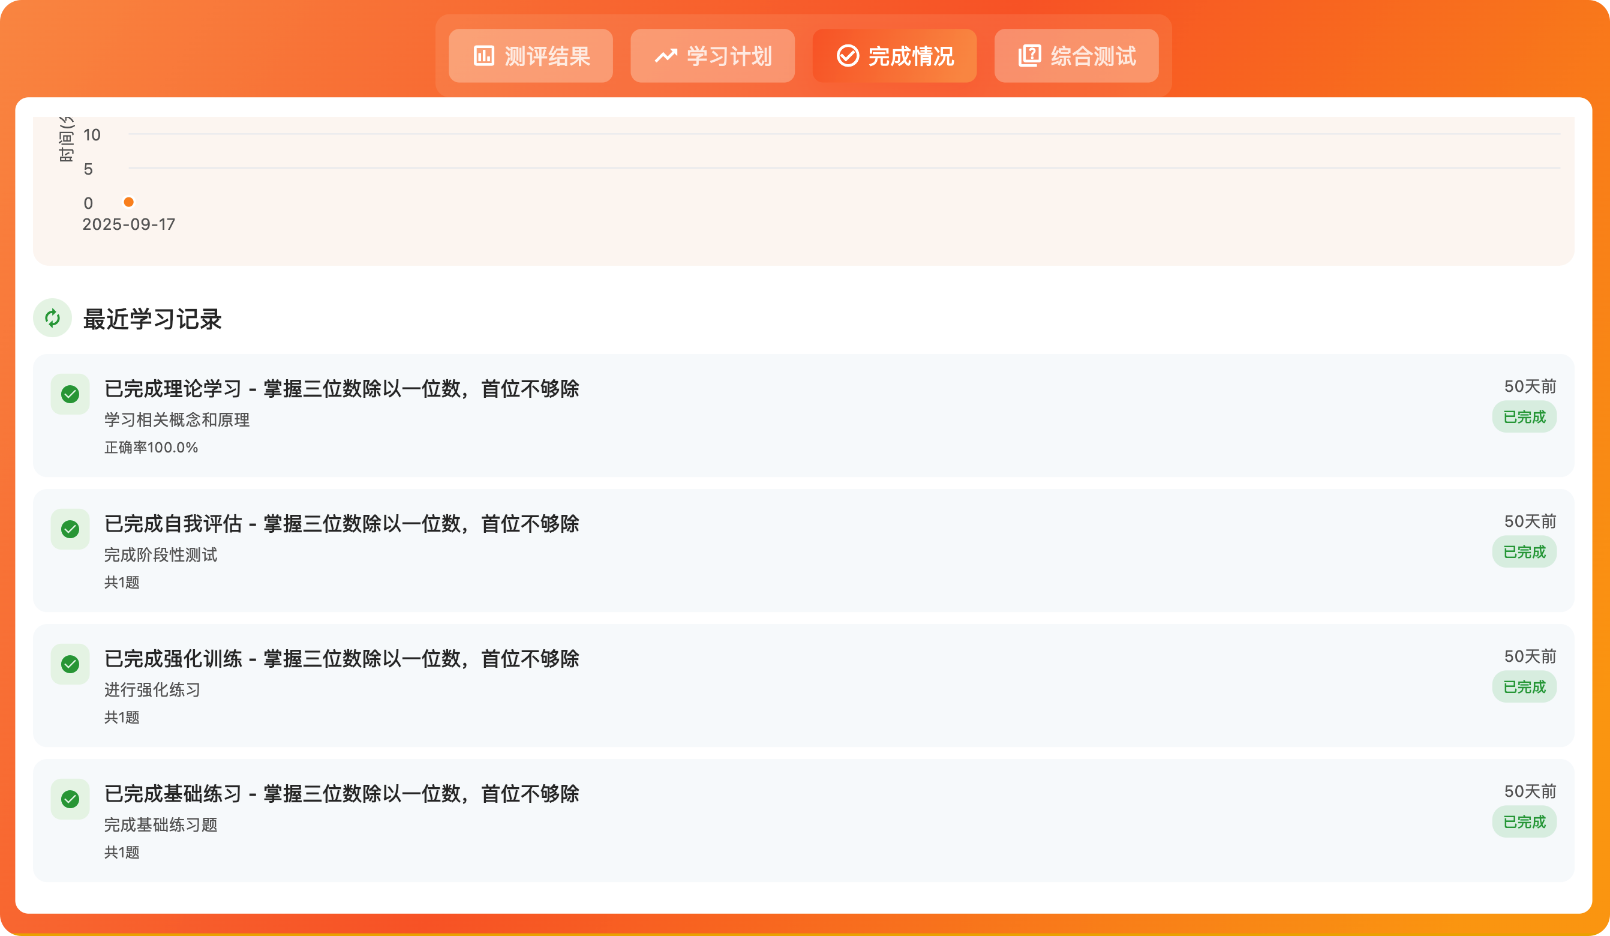
Task: Click the checkmark circle icon on 完成情况 tab
Action: click(847, 56)
